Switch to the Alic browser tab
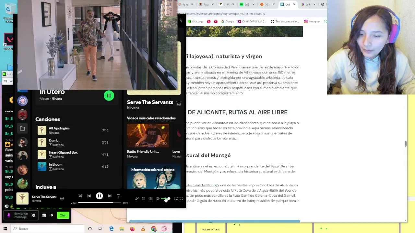Viewport: 415px width, 233px height. click(x=206, y=5)
